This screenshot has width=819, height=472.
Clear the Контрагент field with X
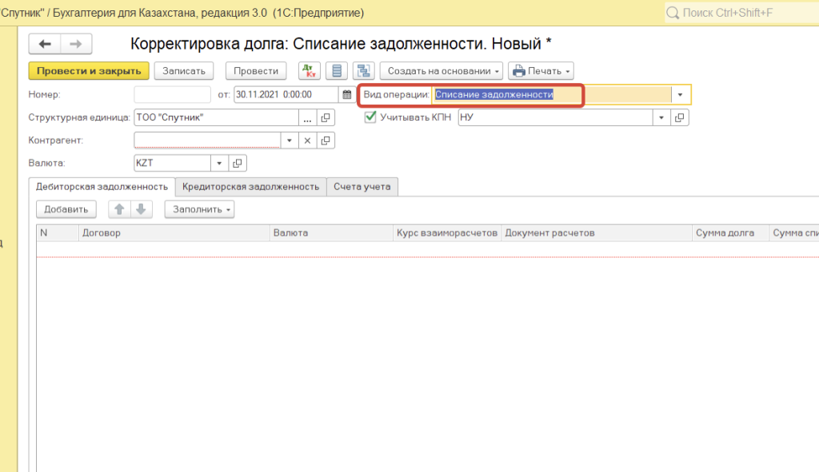(308, 141)
